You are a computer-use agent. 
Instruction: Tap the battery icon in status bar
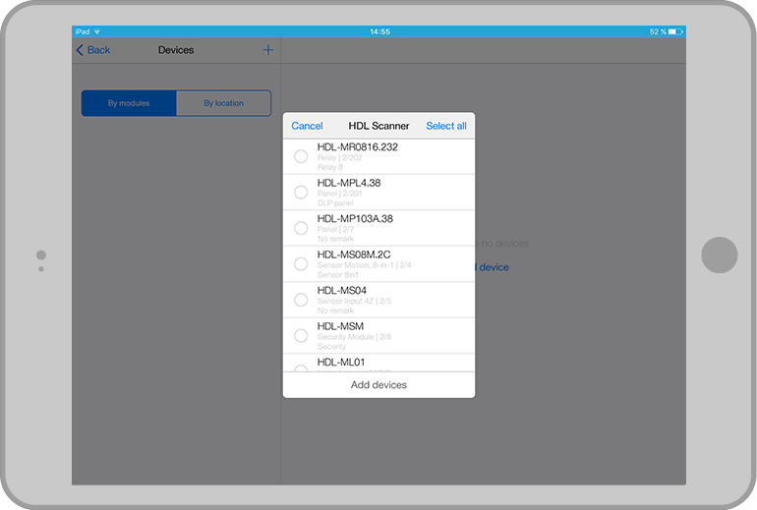(676, 31)
